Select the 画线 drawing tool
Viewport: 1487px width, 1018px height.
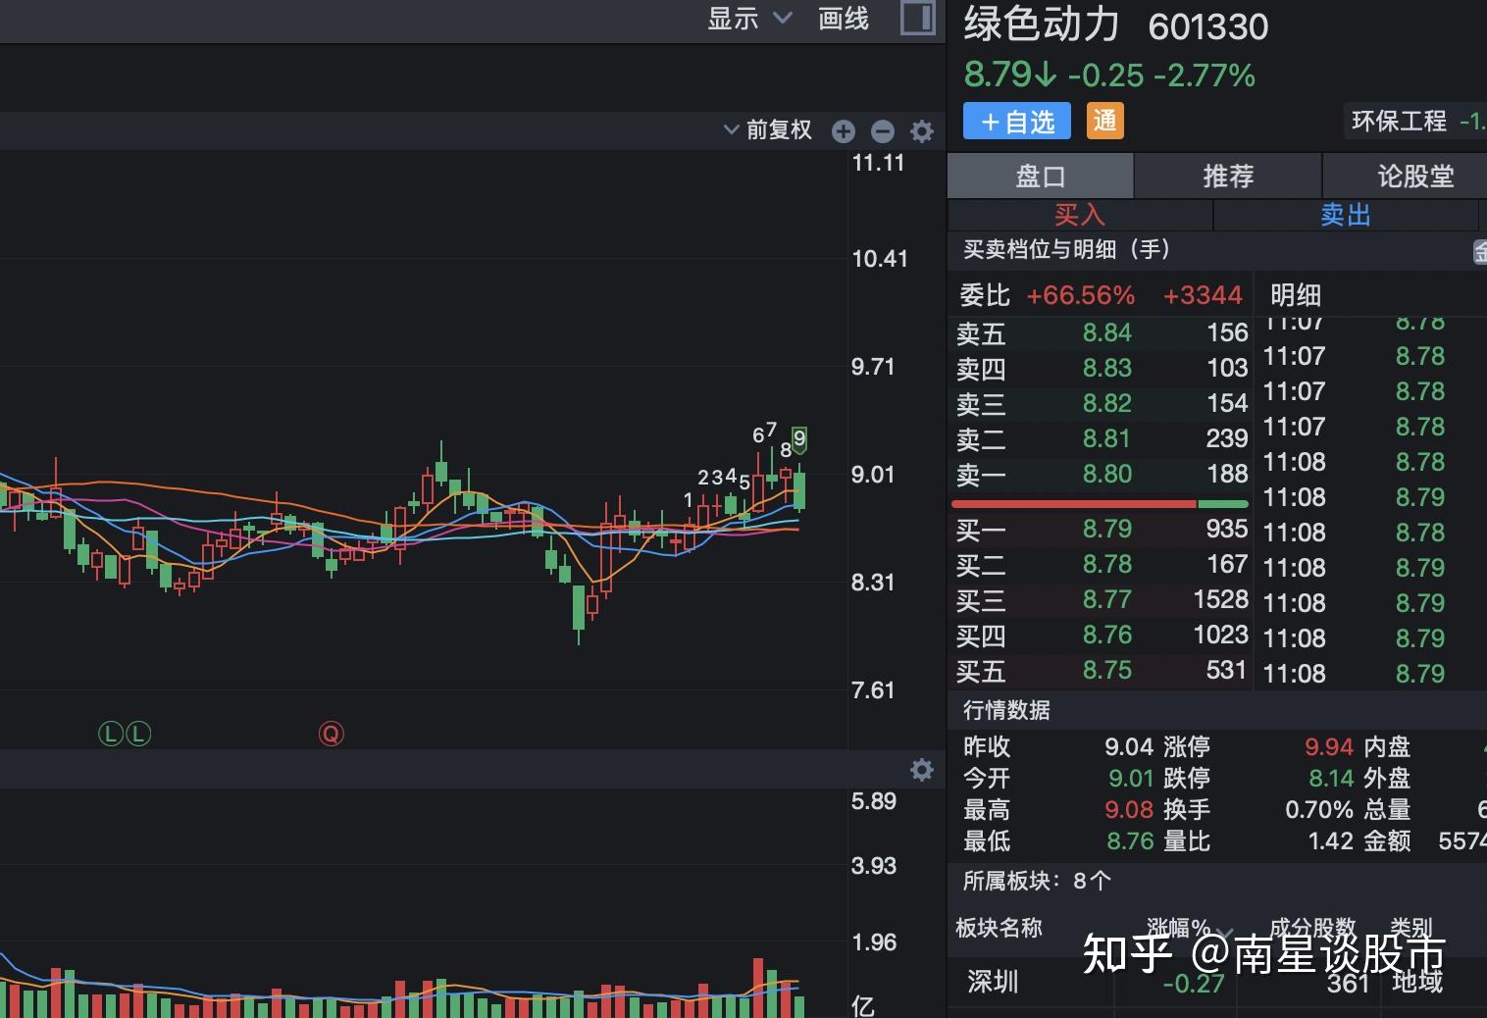point(844,19)
